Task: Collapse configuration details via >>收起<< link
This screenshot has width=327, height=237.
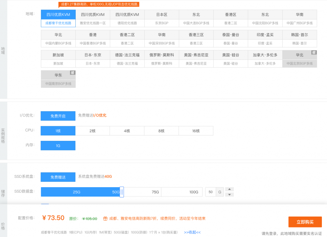Action: tap(192, 232)
